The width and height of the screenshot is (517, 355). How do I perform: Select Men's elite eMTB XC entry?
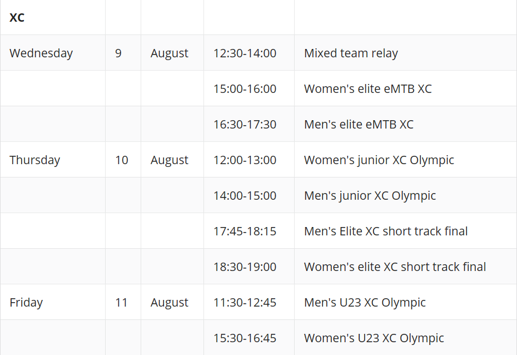(x=405, y=124)
